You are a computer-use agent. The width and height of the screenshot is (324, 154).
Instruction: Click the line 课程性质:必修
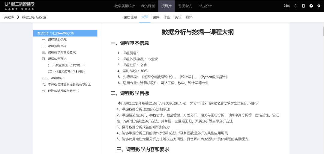coord(132,65)
